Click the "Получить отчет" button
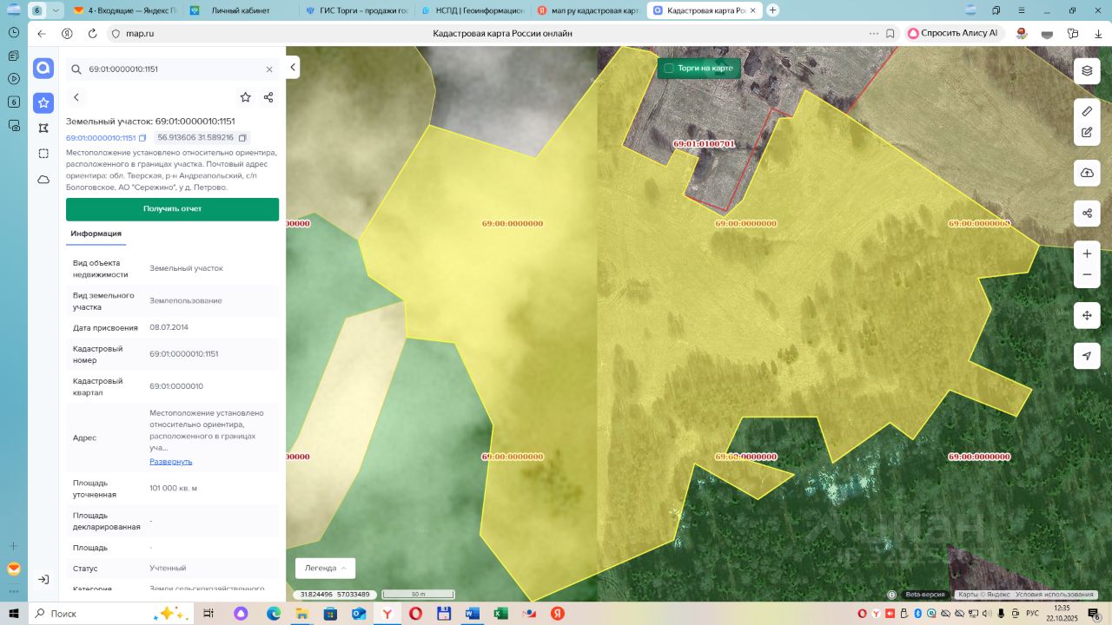Image resolution: width=1112 pixels, height=625 pixels. point(172,209)
